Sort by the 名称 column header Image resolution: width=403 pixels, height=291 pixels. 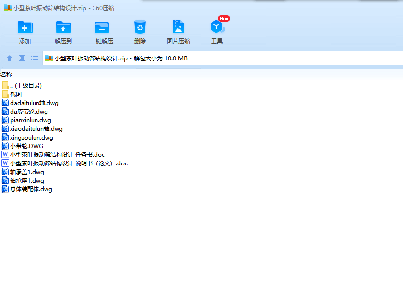click(6, 74)
